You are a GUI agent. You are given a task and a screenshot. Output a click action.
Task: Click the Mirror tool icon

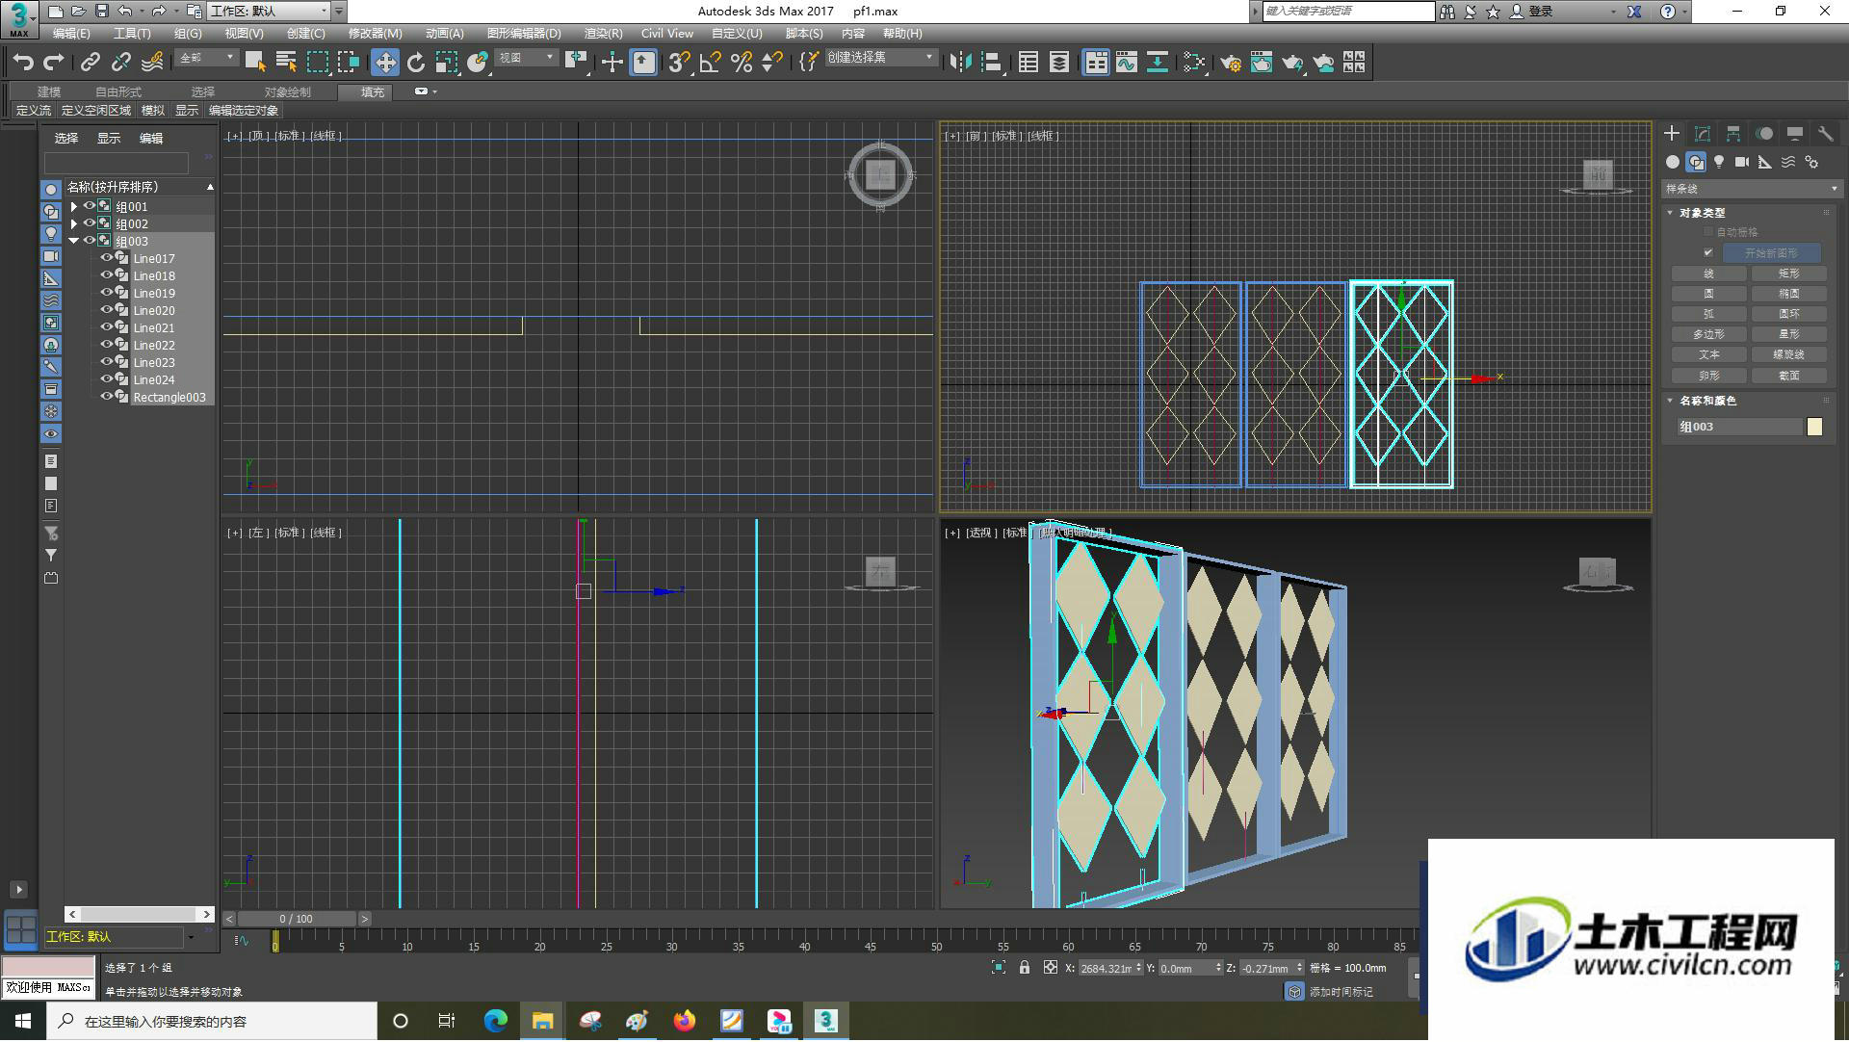(960, 63)
